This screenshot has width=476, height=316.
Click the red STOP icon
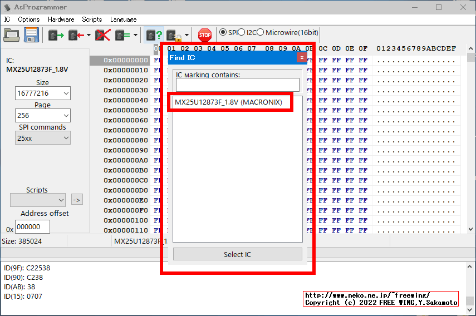pos(205,35)
